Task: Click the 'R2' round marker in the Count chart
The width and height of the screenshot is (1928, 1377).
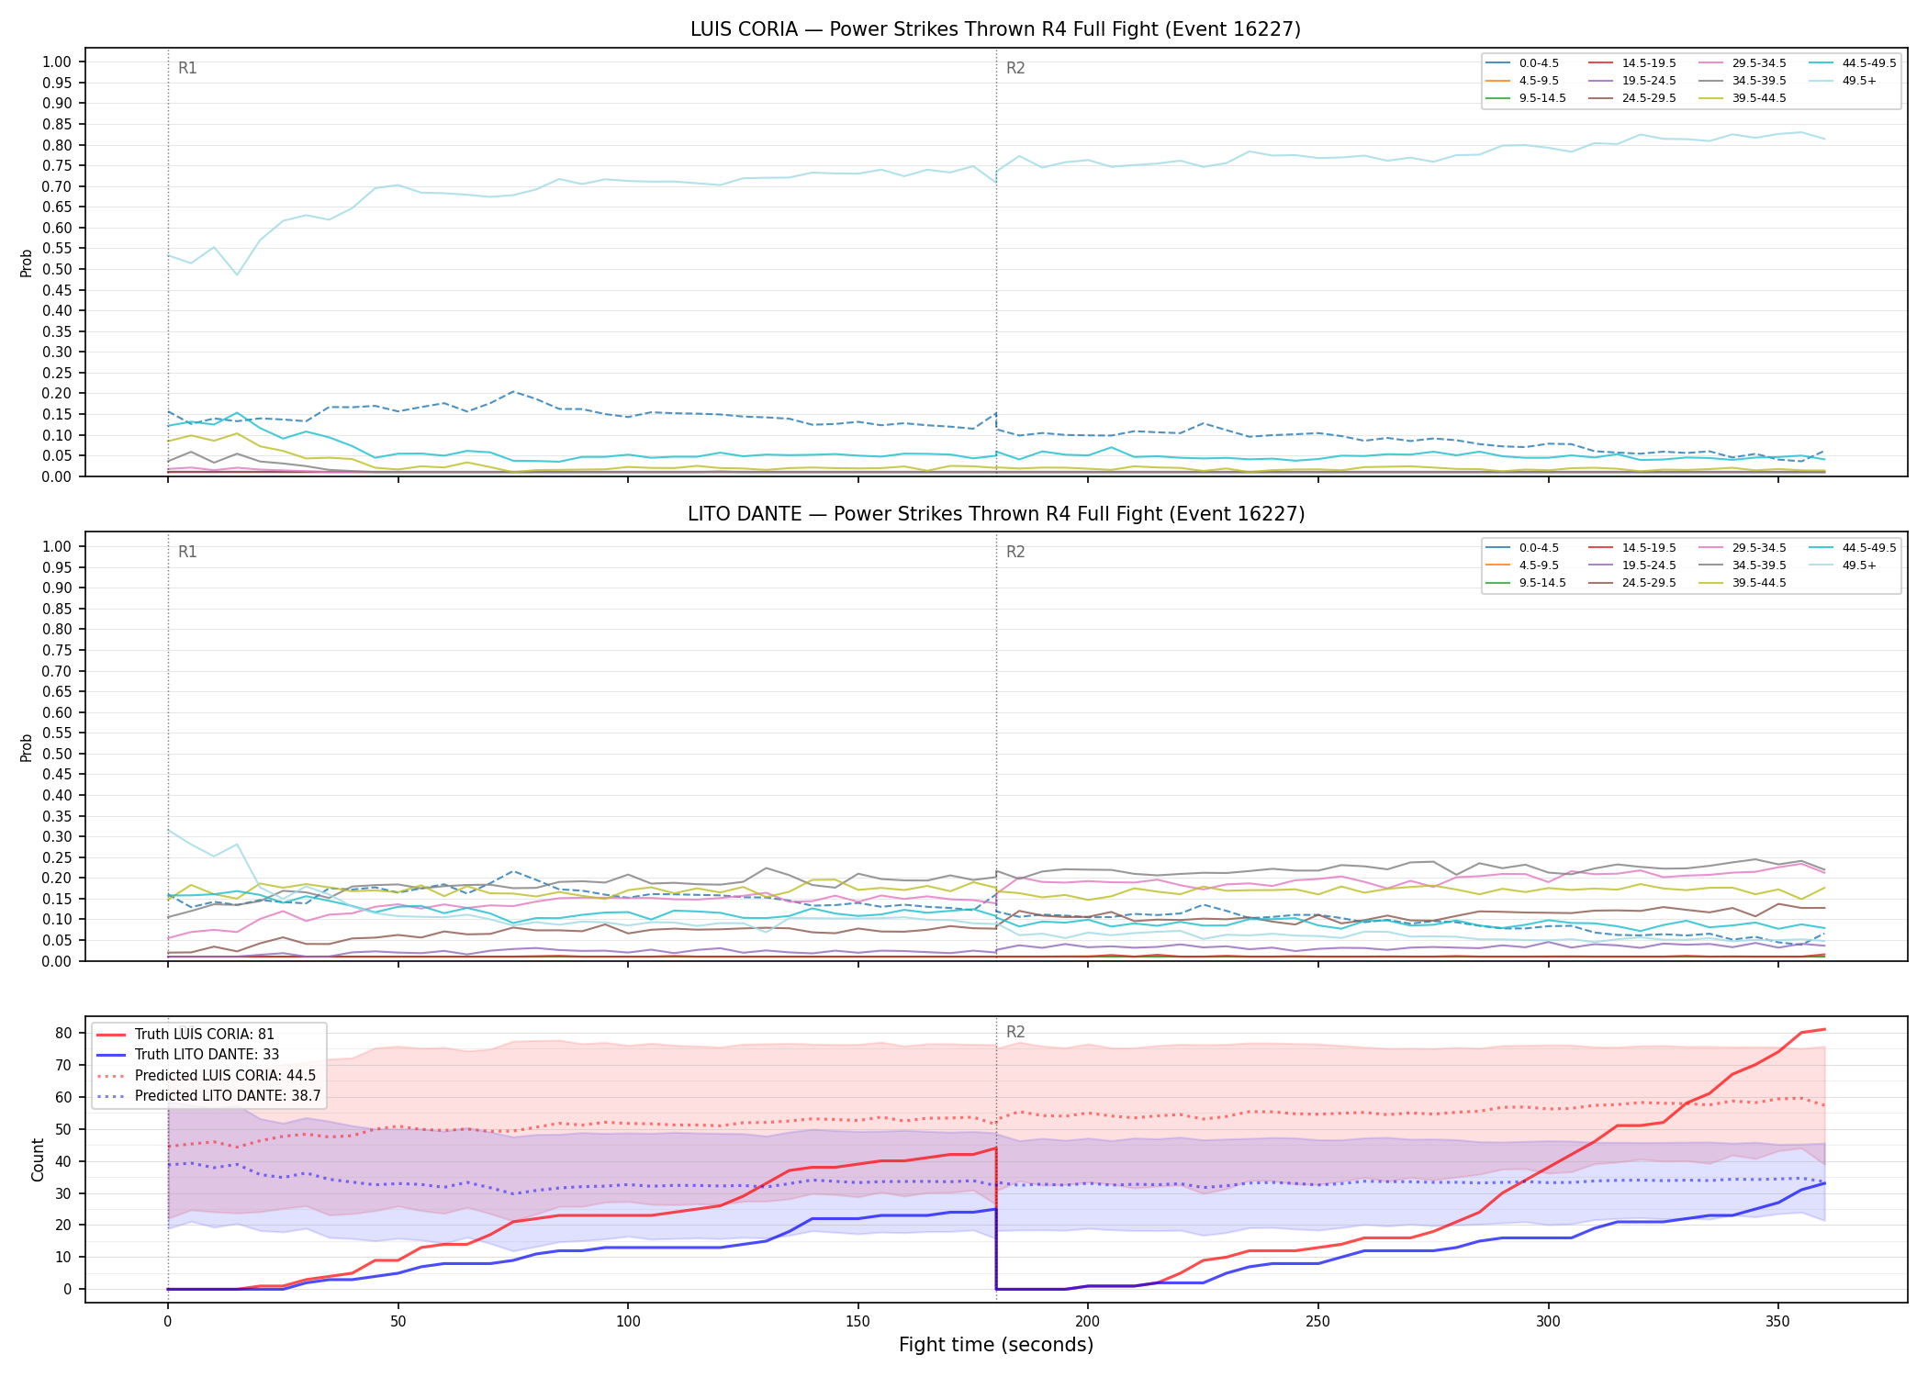Action: [1015, 1032]
